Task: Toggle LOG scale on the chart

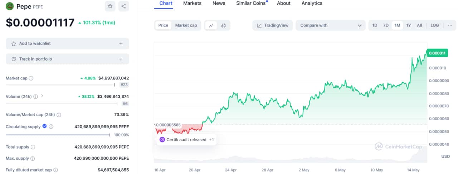Action: [x=435, y=25]
